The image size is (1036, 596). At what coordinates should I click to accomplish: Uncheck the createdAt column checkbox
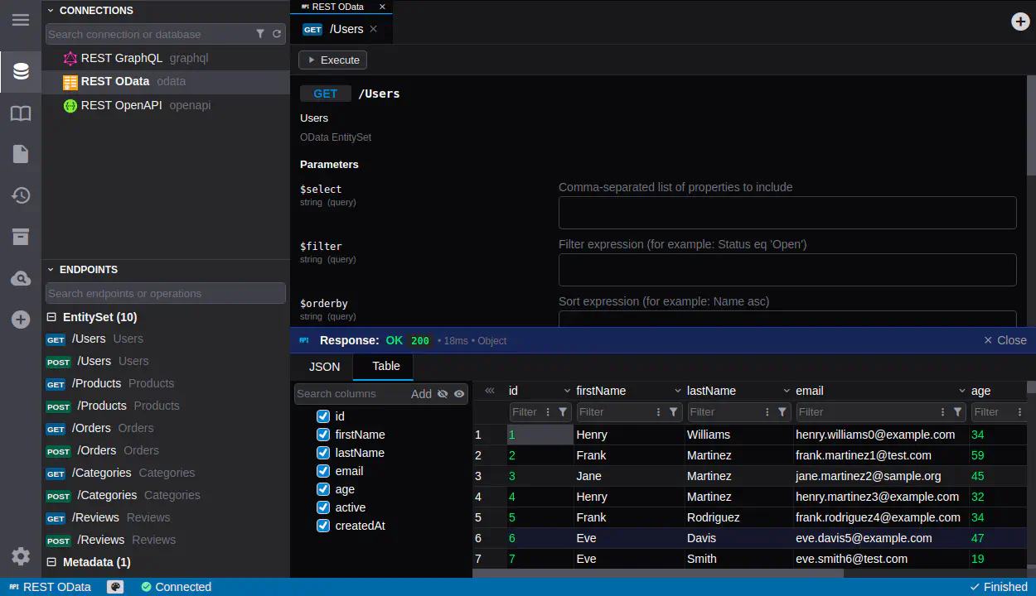[323, 526]
